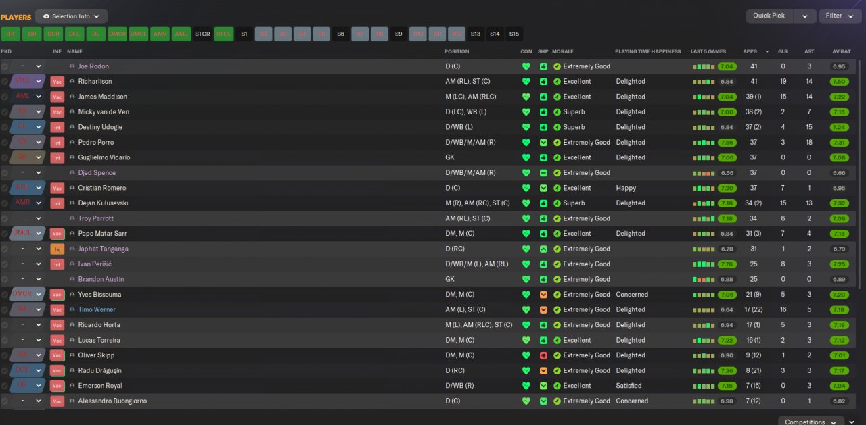Toggle the pick circle for Richarlison
The image size is (866, 425).
click(x=5, y=82)
